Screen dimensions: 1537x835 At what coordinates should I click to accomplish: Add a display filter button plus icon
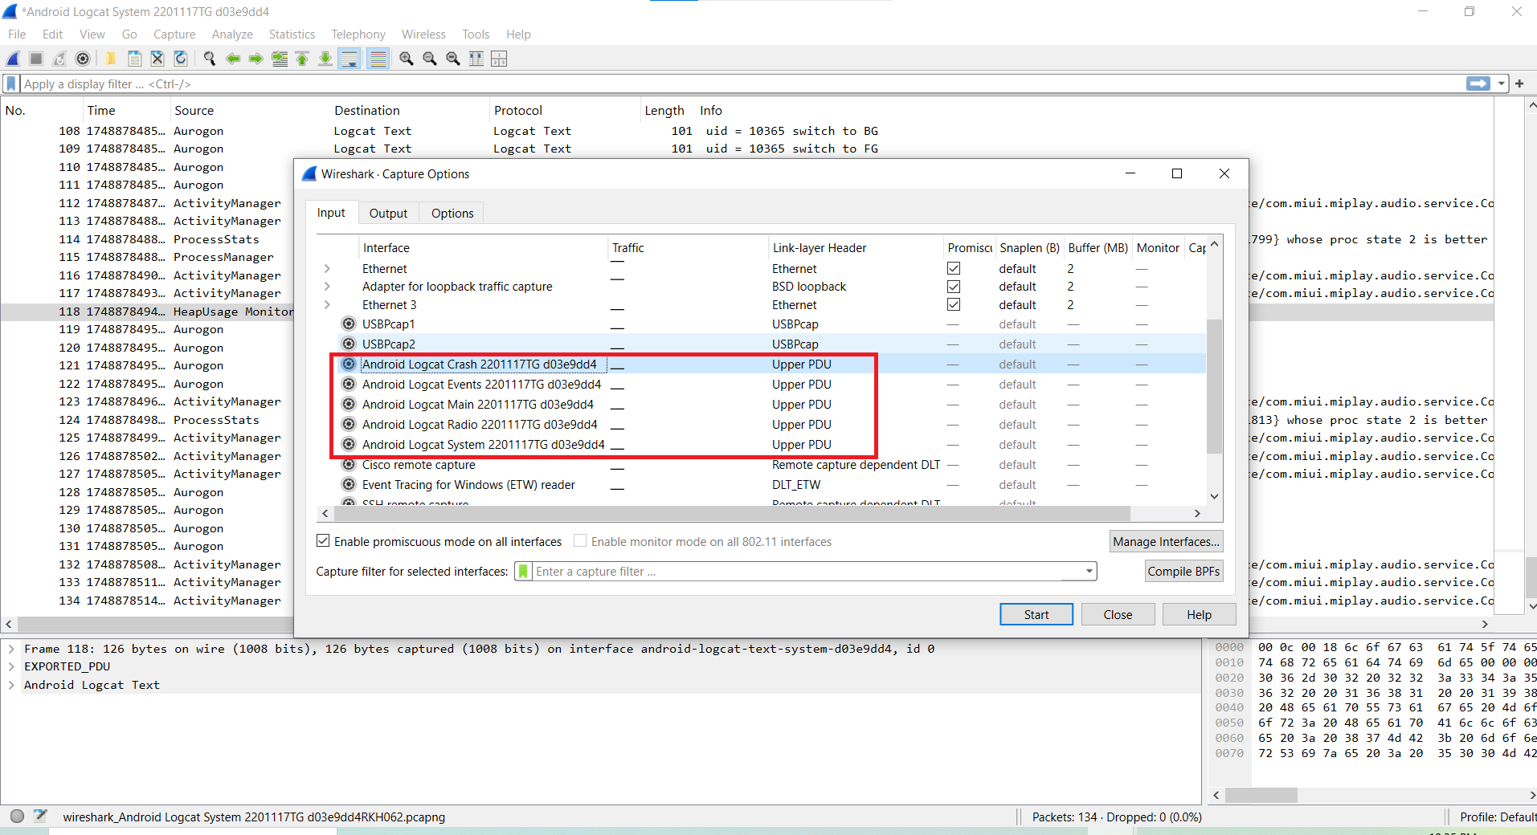click(1519, 83)
